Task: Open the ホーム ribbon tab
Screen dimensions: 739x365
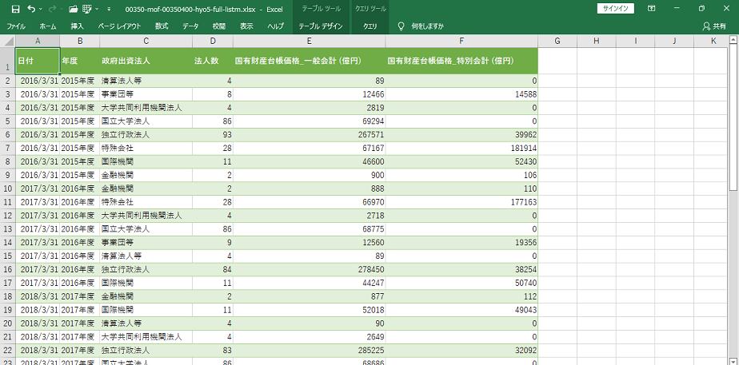Action: coord(48,26)
